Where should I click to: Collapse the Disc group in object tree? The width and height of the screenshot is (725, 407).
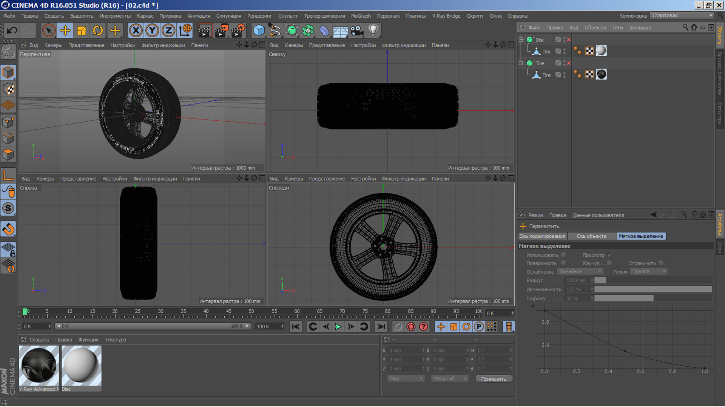click(521, 40)
